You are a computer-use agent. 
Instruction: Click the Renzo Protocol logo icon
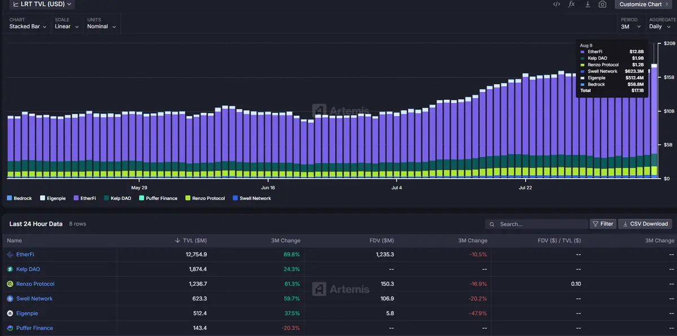(10, 284)
